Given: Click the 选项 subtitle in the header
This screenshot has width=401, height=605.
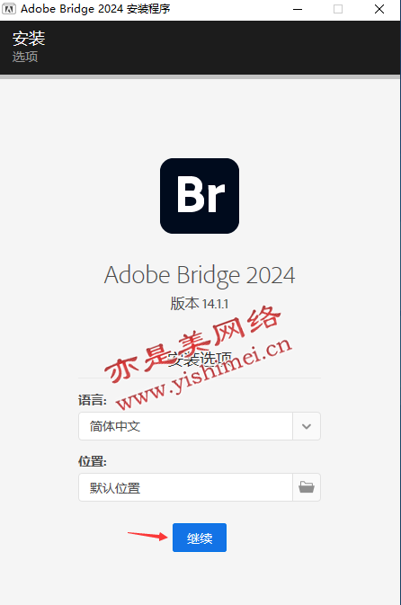Looking at the screenshot, I should pyautogui.click(x=25, y=57).
